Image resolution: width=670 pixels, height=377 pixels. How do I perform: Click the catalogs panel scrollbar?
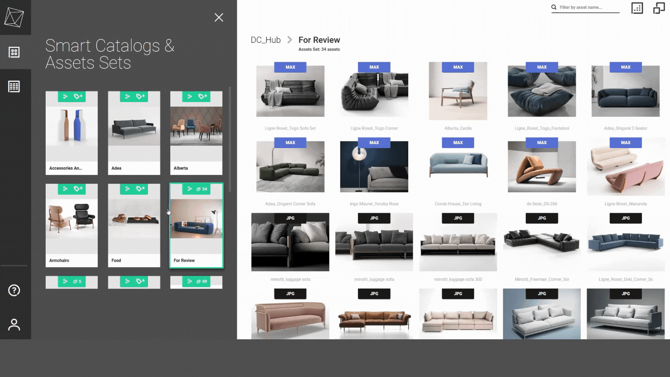pos(230,140)
